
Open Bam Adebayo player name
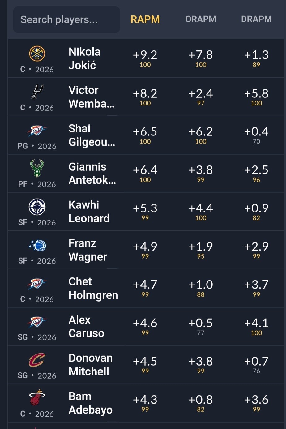pos(91,403)
